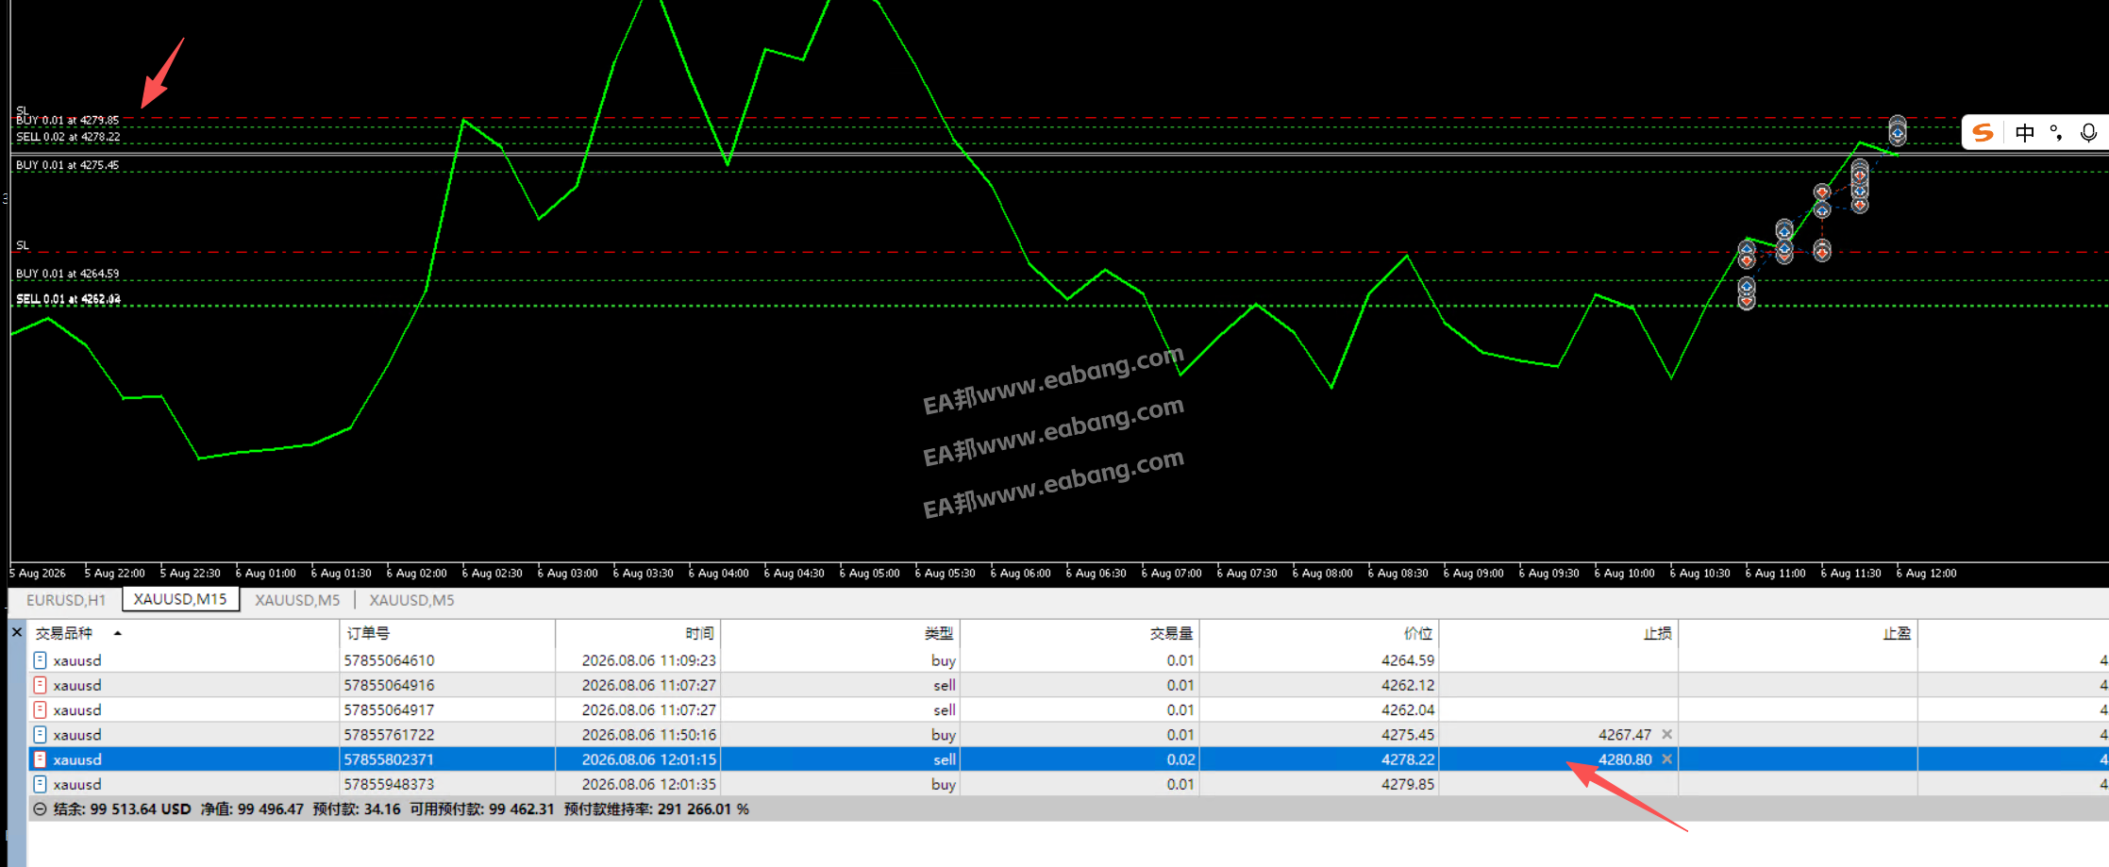The width and height of the screenshot is (2109, 867).
Task: Click the 6 Aug 12:00 time axis label
Action: point(1926,573)
